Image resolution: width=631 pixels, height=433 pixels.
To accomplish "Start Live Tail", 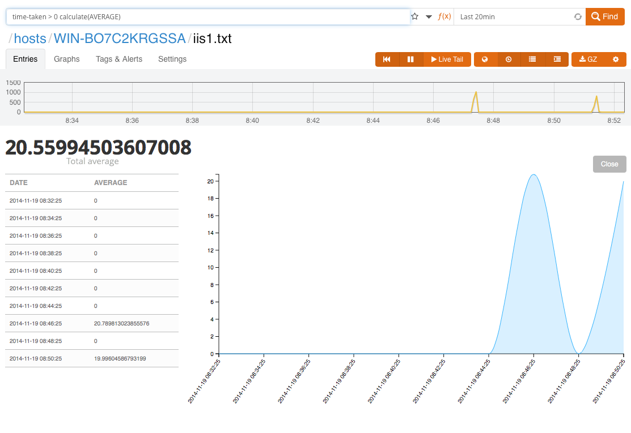I will tap(447, 59).
